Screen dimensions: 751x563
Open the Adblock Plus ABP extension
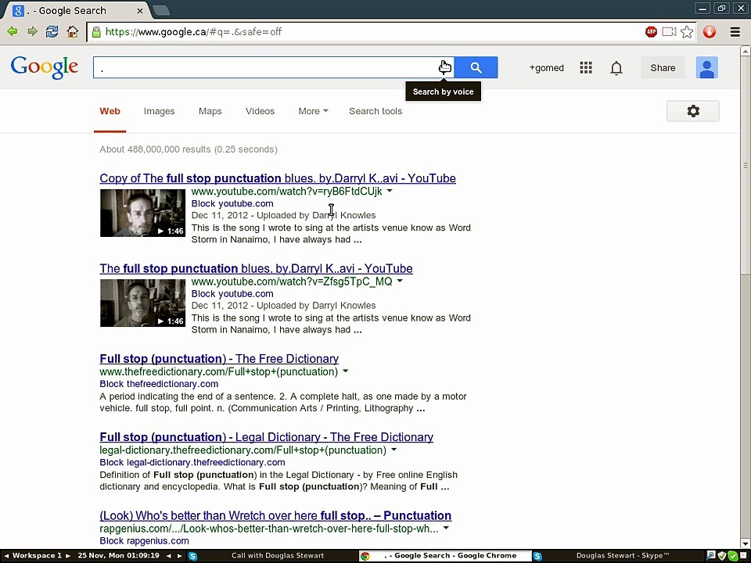point(651,32)
